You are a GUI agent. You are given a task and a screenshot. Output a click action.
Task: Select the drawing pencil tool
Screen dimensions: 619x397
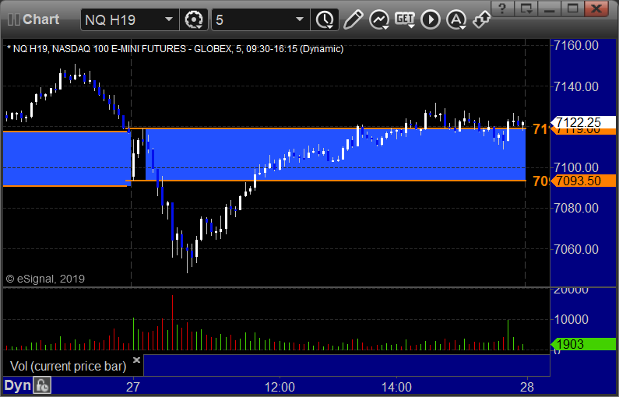point(353,19)
